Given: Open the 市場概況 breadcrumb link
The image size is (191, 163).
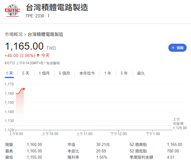Looking at the screenshot, I should coord(14,34).
